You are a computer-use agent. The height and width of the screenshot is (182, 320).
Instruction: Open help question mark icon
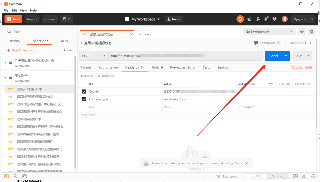313,176
